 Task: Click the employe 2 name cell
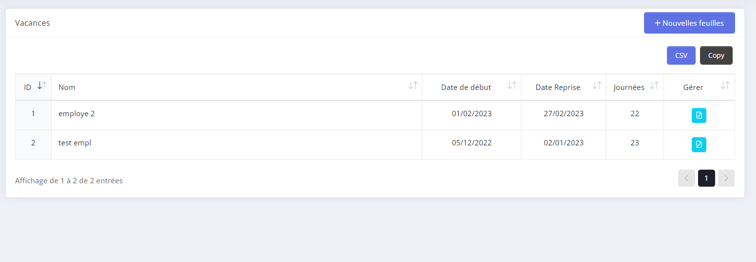point(76,114)
